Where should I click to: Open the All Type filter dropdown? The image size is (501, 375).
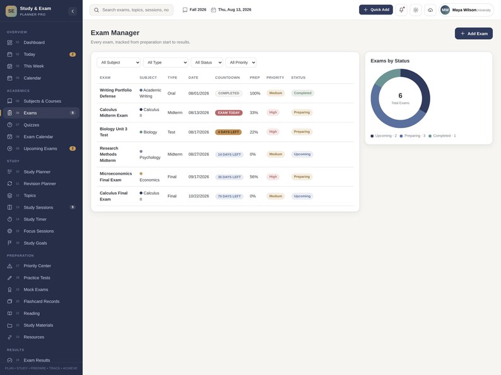[x=165, y=62]
